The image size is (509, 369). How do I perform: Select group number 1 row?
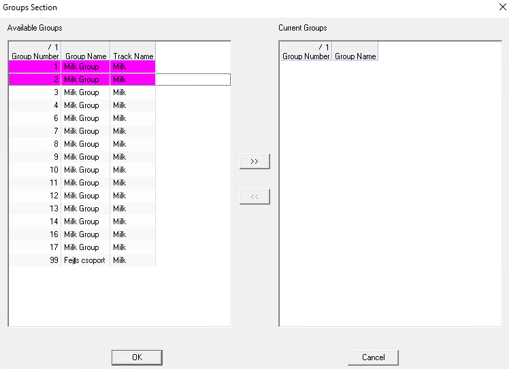(x=82, y=67)
